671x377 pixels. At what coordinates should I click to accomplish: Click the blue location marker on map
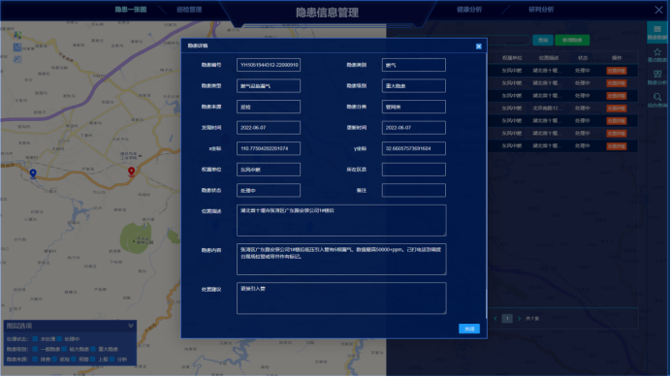point(33,173)
